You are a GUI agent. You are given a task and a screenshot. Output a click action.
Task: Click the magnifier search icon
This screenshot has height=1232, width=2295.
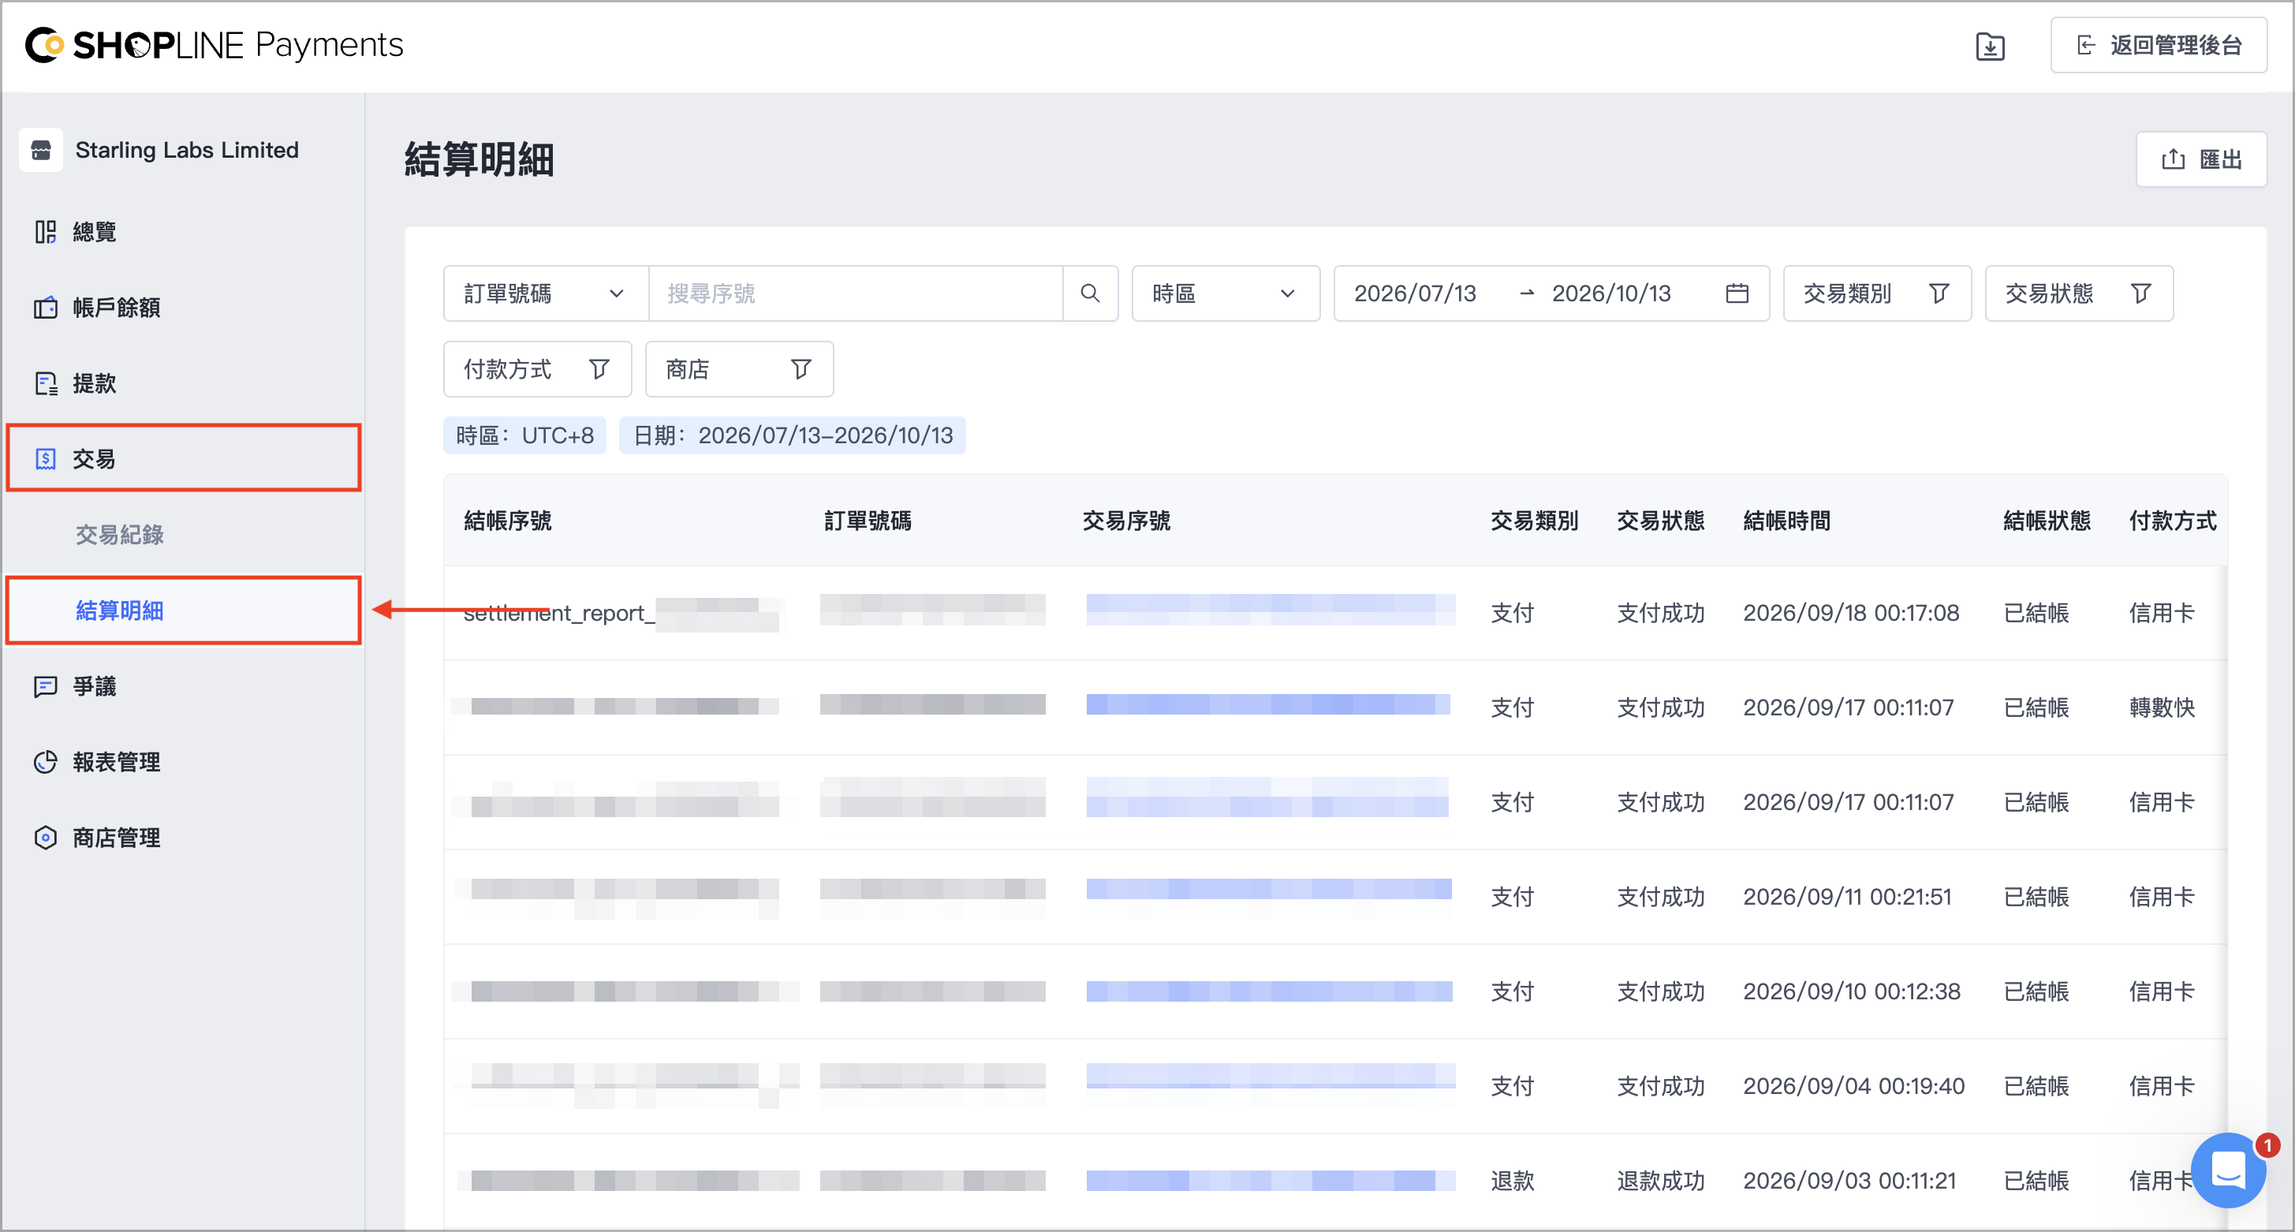(x=1090, y=293)
